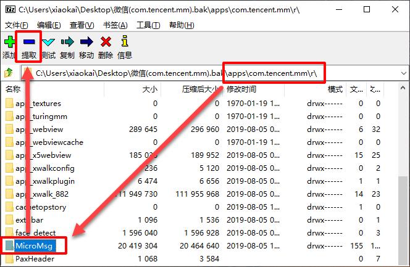Viewport: 410px width, 267px height.
Task: Expand the address bar path dropdown
Action: pyautogui.click(x=404, y=73)
